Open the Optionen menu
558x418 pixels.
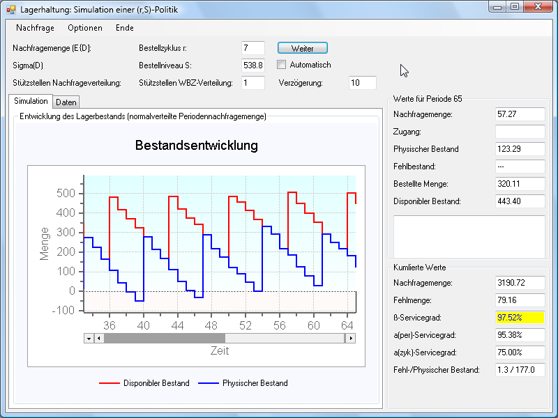coord(85,28)
